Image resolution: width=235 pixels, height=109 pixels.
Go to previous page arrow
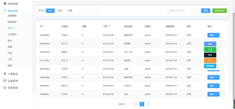pyautogui.click(x=136, y=104)
